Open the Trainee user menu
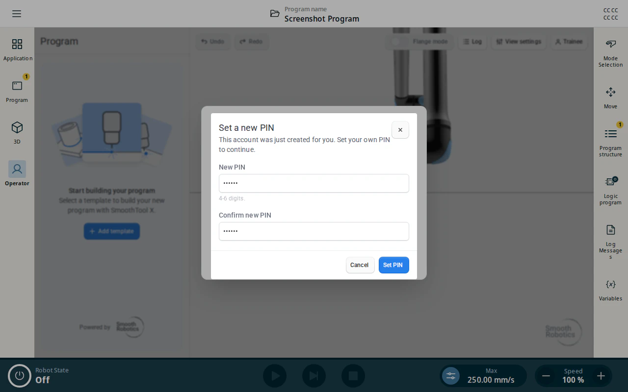628x392 pixels. (569, 42)
